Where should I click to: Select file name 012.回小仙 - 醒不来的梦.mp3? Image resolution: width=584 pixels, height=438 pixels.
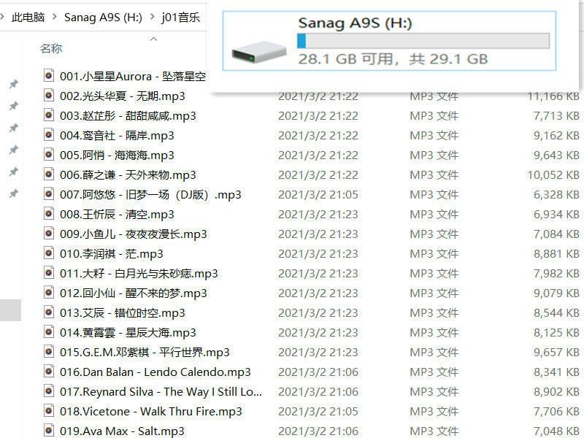(134, 293)
